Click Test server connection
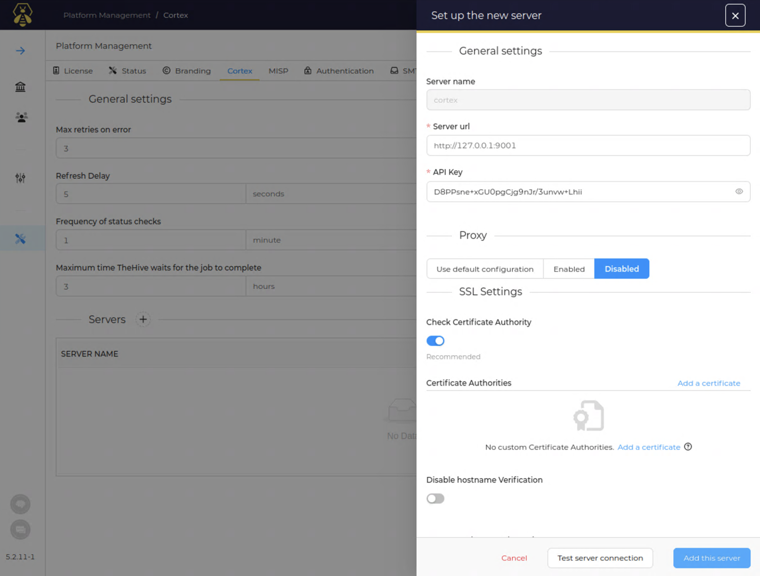 [x=600, y=558]
